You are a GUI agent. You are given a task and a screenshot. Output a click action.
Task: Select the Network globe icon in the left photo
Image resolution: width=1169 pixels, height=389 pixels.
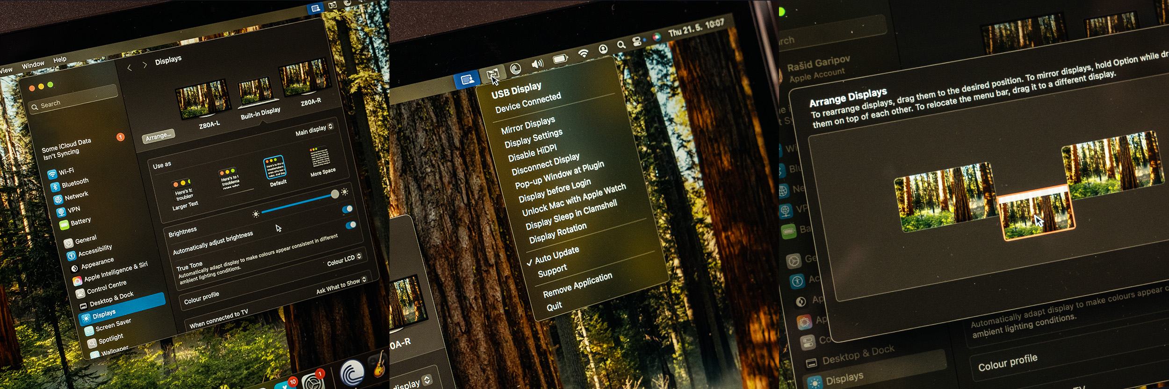58,199
